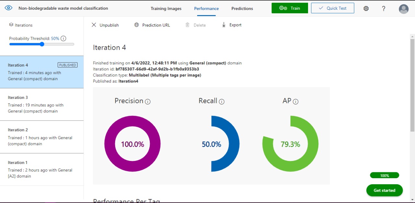Open the help question mark icon
Screen dimensions: 415x203
click(x=384, y=8)
